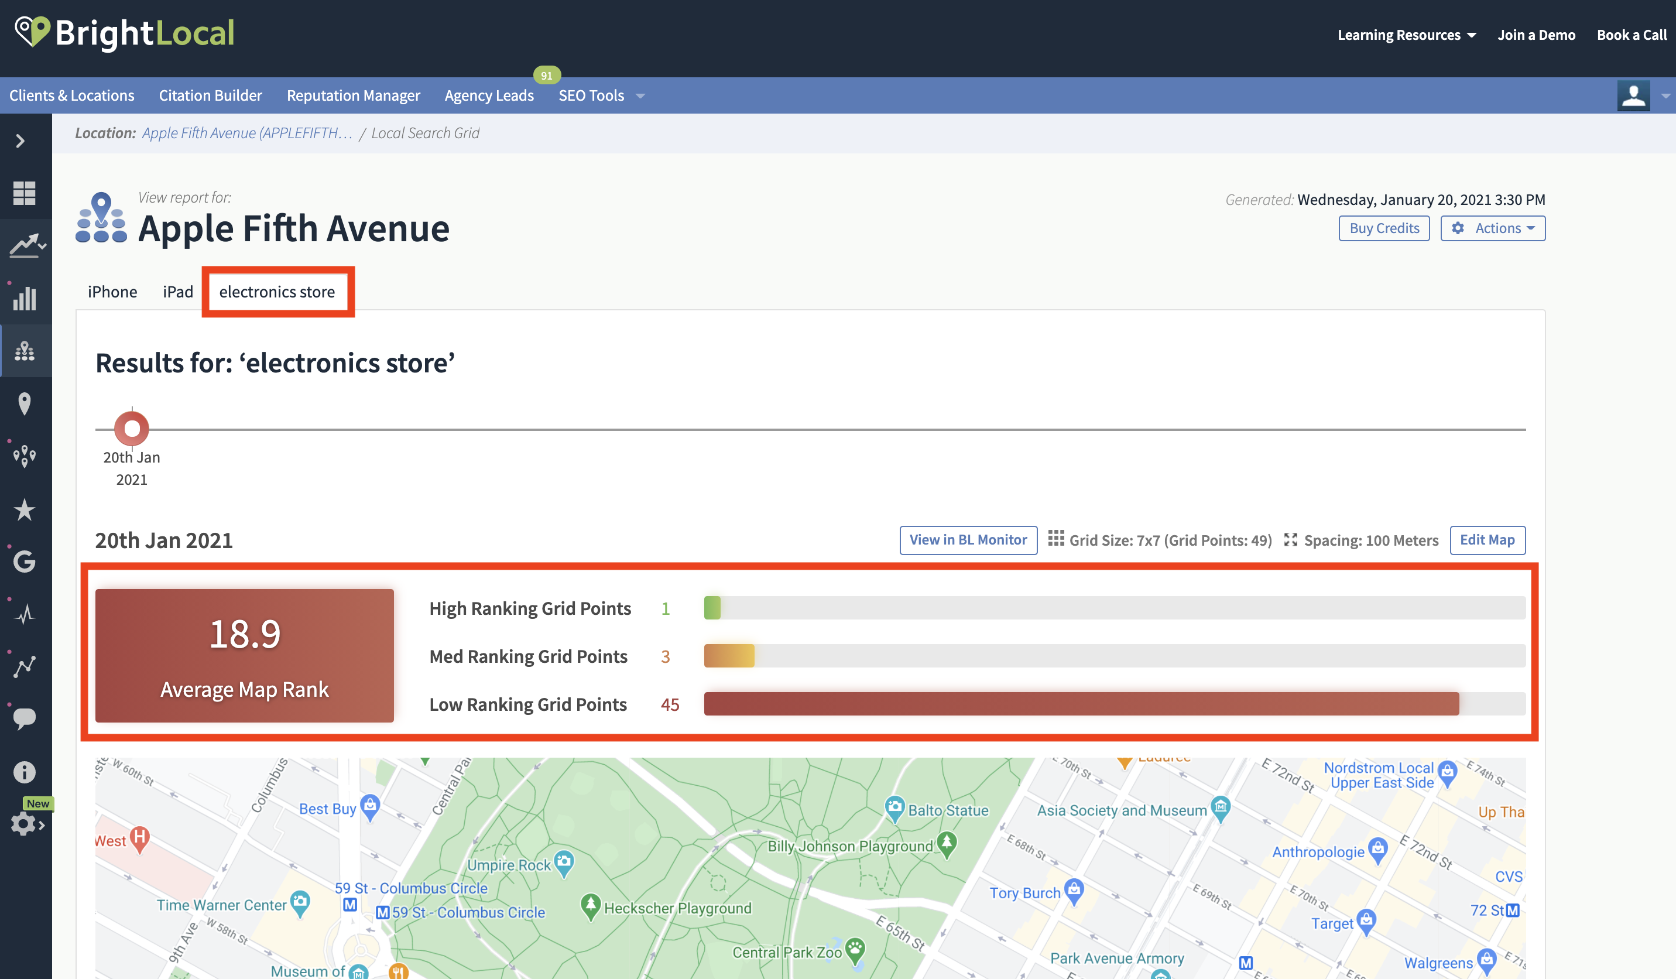Screen dimensions: 1676x979
Task: Click the Low Ranking Grid Points red bar
Action: 1081,704
